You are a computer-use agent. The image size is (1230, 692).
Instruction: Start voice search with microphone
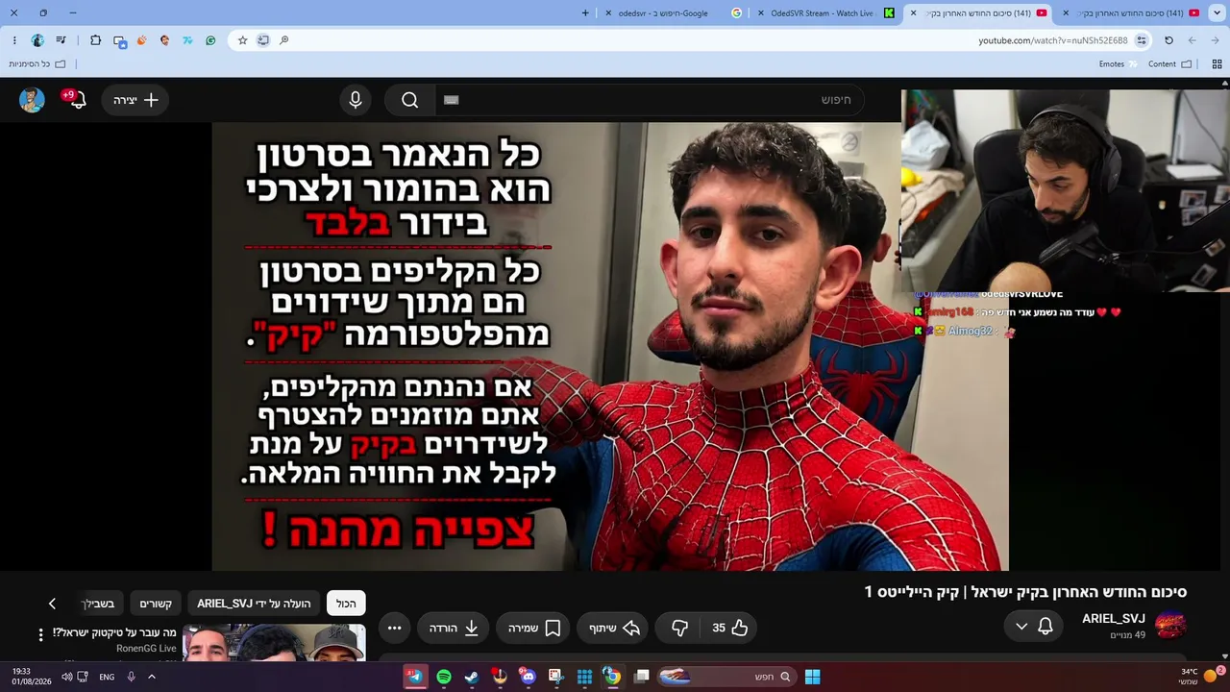[356, 100]
